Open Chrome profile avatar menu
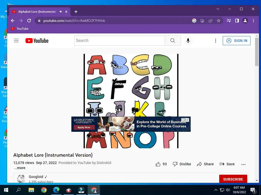The height and width of the screenshot is (195, 261). [x=245, y=21]
